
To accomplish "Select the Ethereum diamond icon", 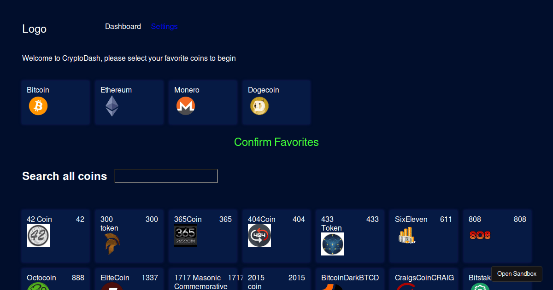I will click(112, 106).
